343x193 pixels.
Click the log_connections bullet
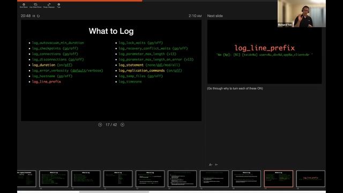[55, 54]
